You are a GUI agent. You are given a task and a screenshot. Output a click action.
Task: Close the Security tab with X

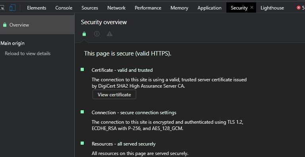point(252,8)
